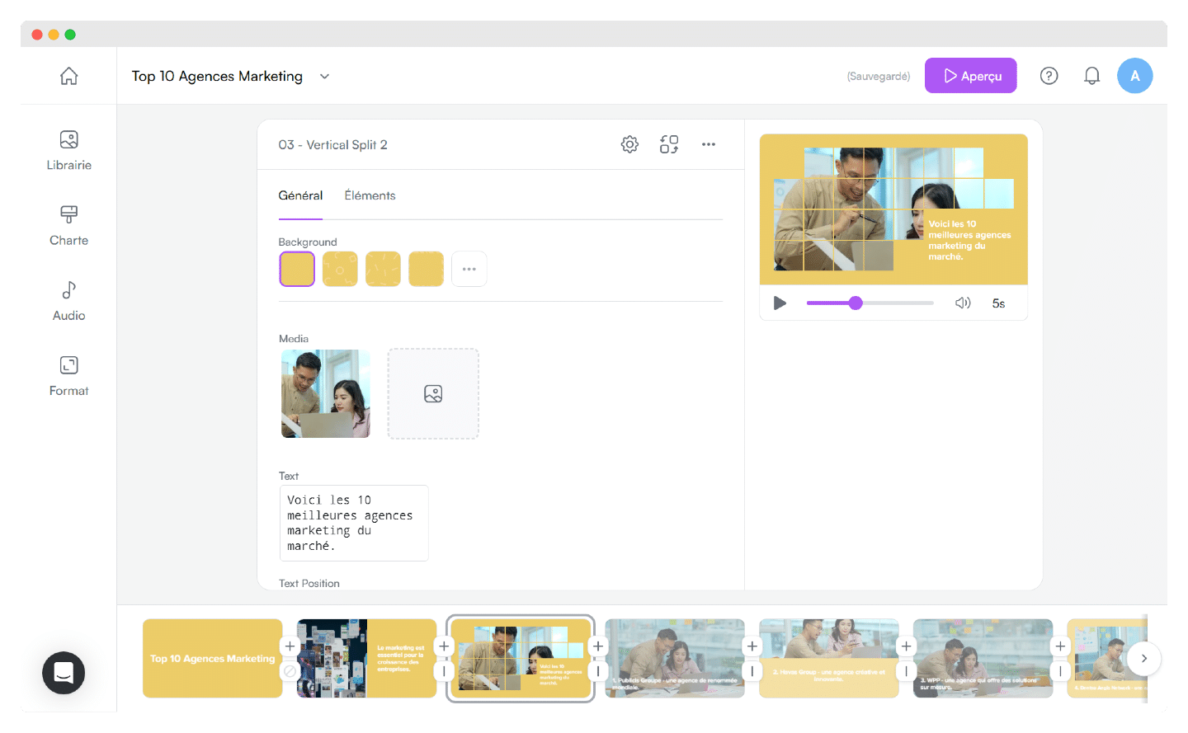
Task: Add scene after the selected Vertical Split slide
Action: pyautogui.click(x=598, y=646)
